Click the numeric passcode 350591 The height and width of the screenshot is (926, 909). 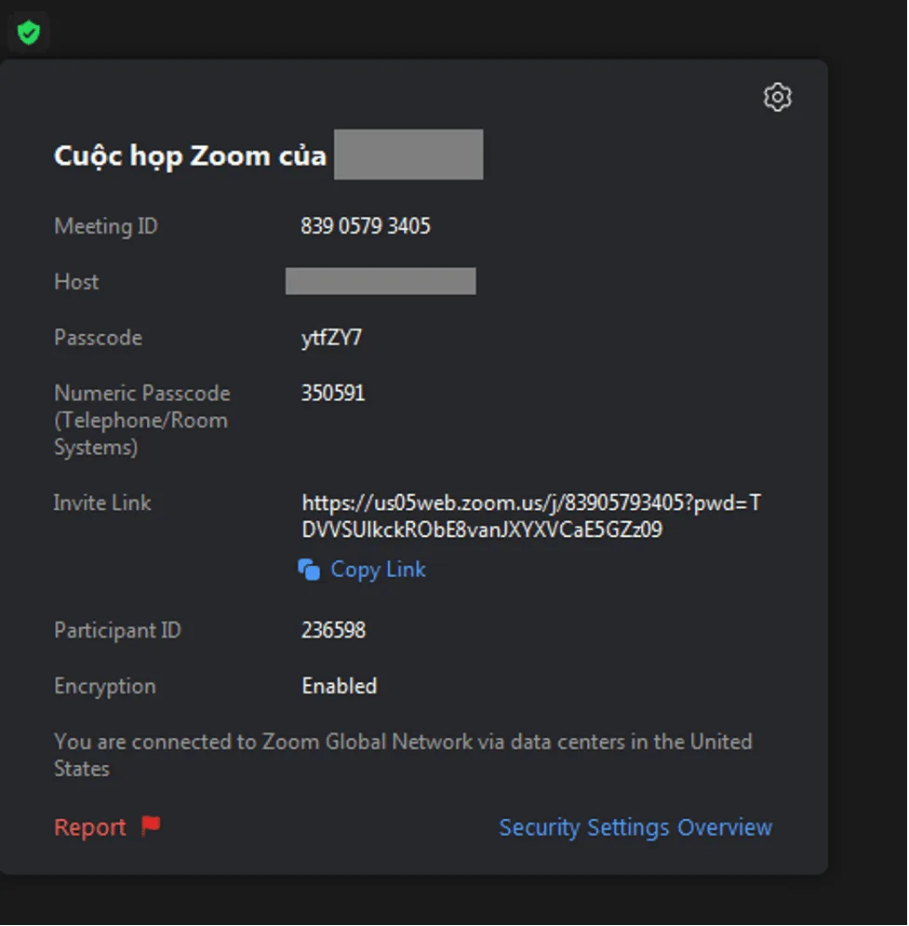(x=333, y=393)
